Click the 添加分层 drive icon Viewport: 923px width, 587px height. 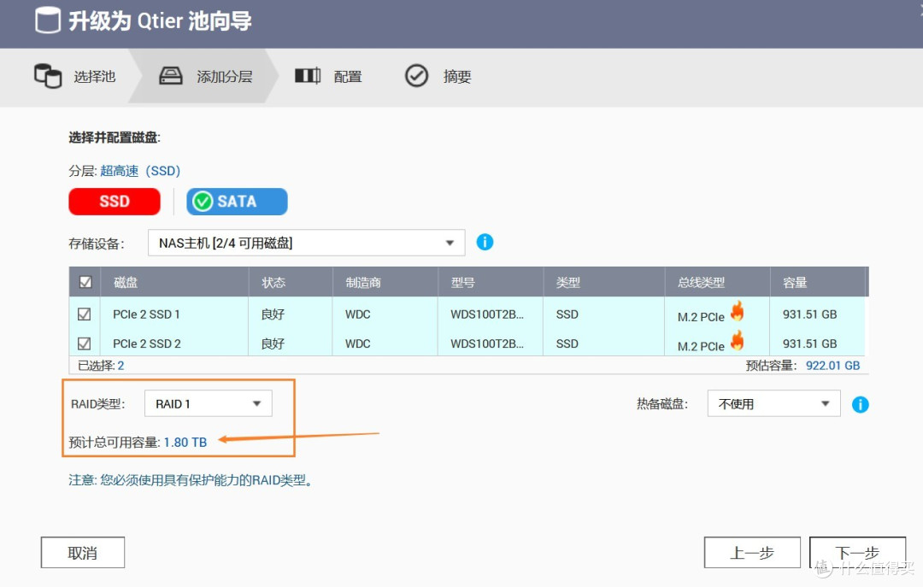pyautogui.click(x=171, y=76)
